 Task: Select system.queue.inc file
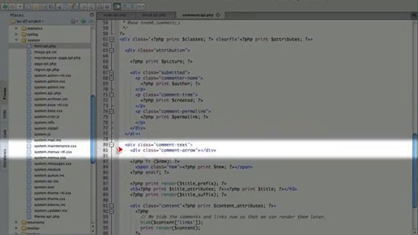click(50, 176)
